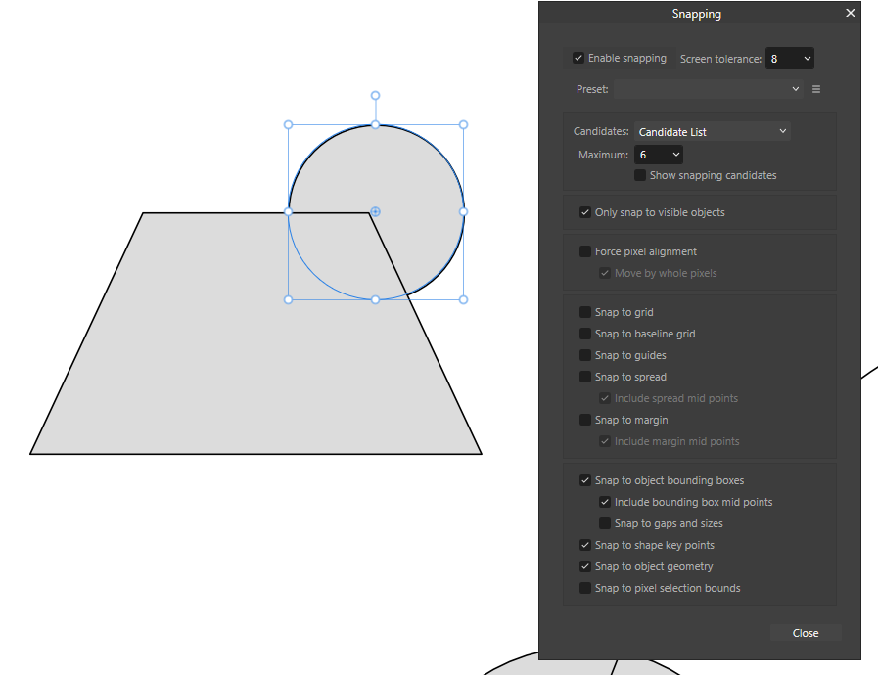Disable the Enable snapping checkbox
Screen dimensions: 878x675
[578, 58]
